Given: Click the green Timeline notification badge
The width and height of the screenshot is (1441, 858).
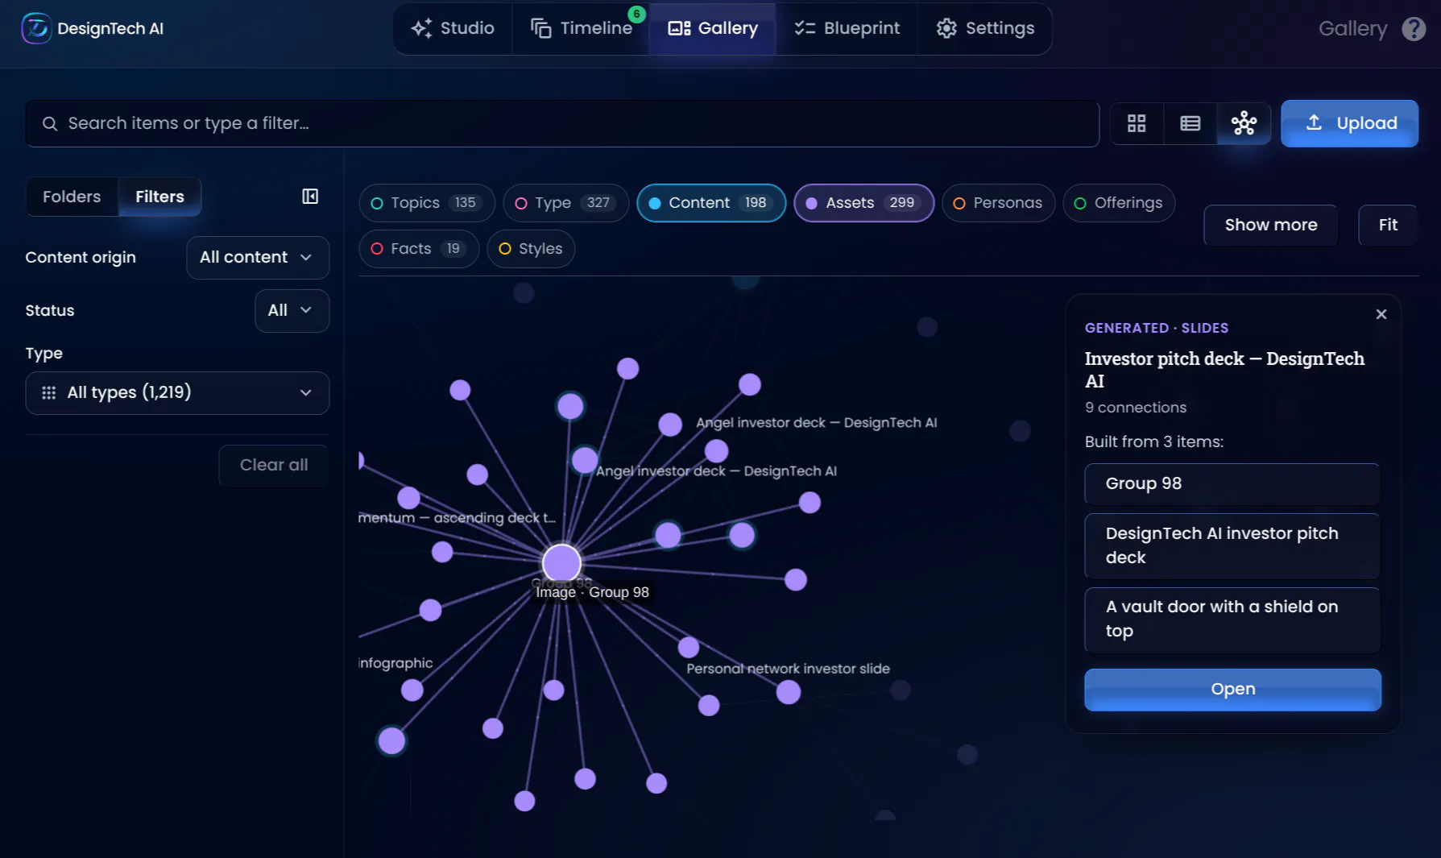Looking at the screenshot, I should 636,14.
